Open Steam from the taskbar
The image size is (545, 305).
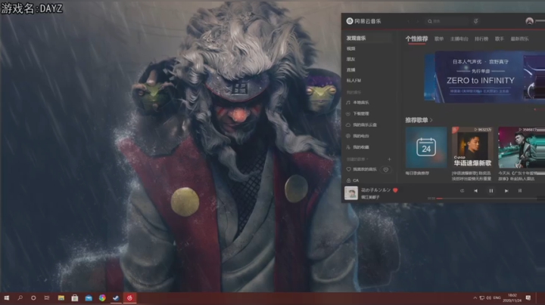[116, 298]
